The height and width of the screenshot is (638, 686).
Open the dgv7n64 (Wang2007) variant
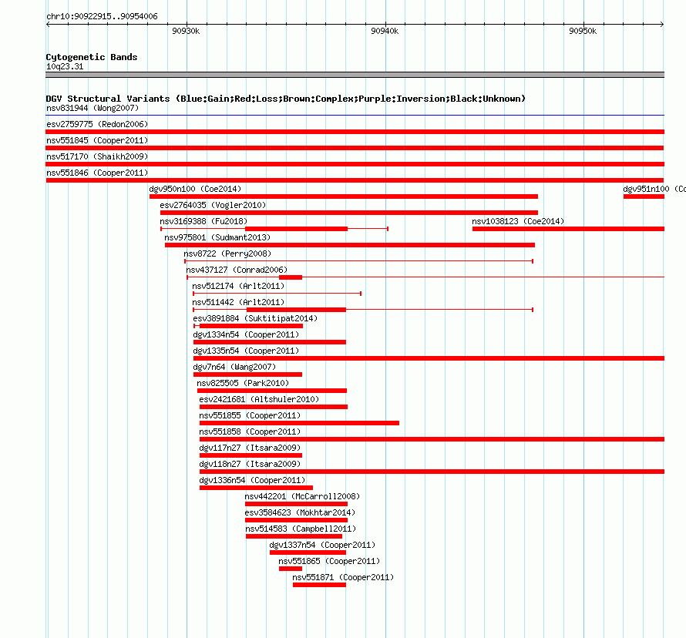(x=234, y=367)
